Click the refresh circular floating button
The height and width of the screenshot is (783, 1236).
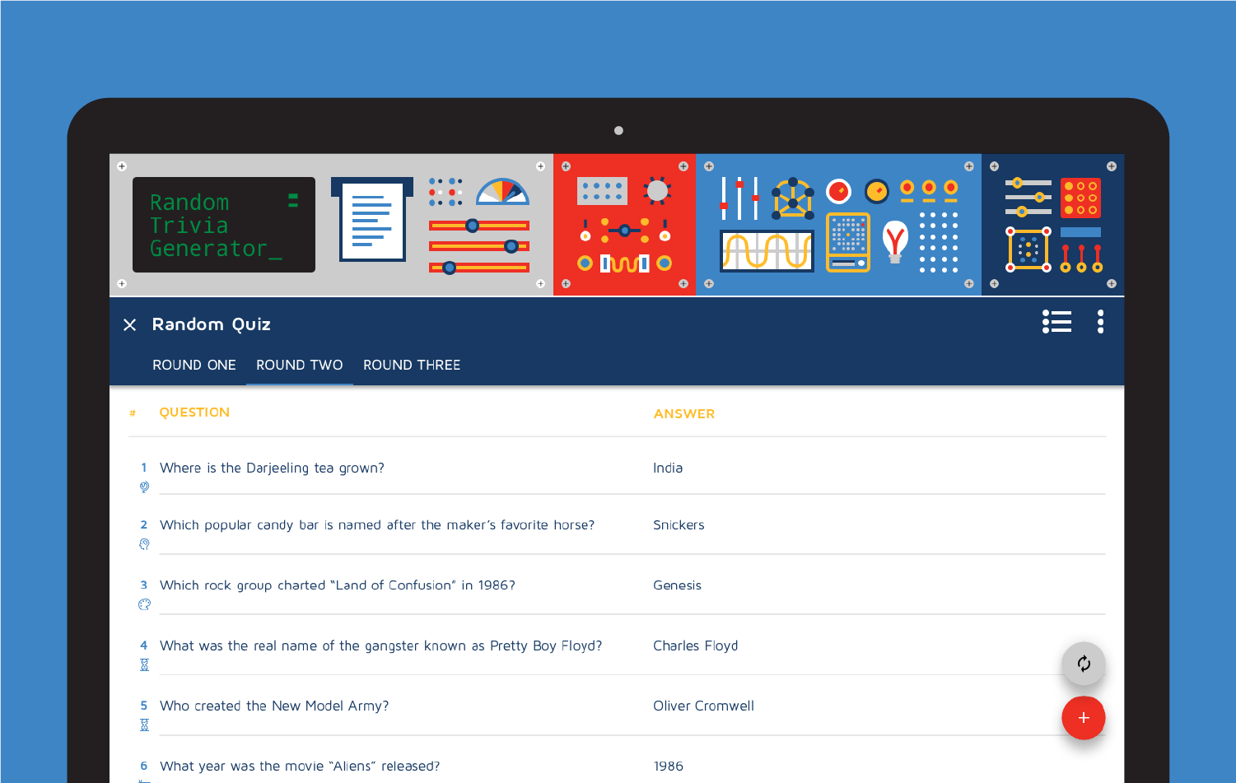(1084, 664)
